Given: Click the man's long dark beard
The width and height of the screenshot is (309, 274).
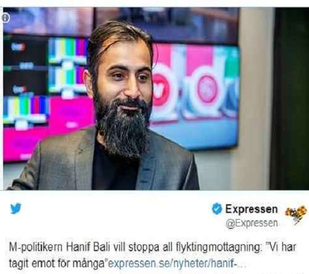Looking at the screenshot, I should coord(124,128).
